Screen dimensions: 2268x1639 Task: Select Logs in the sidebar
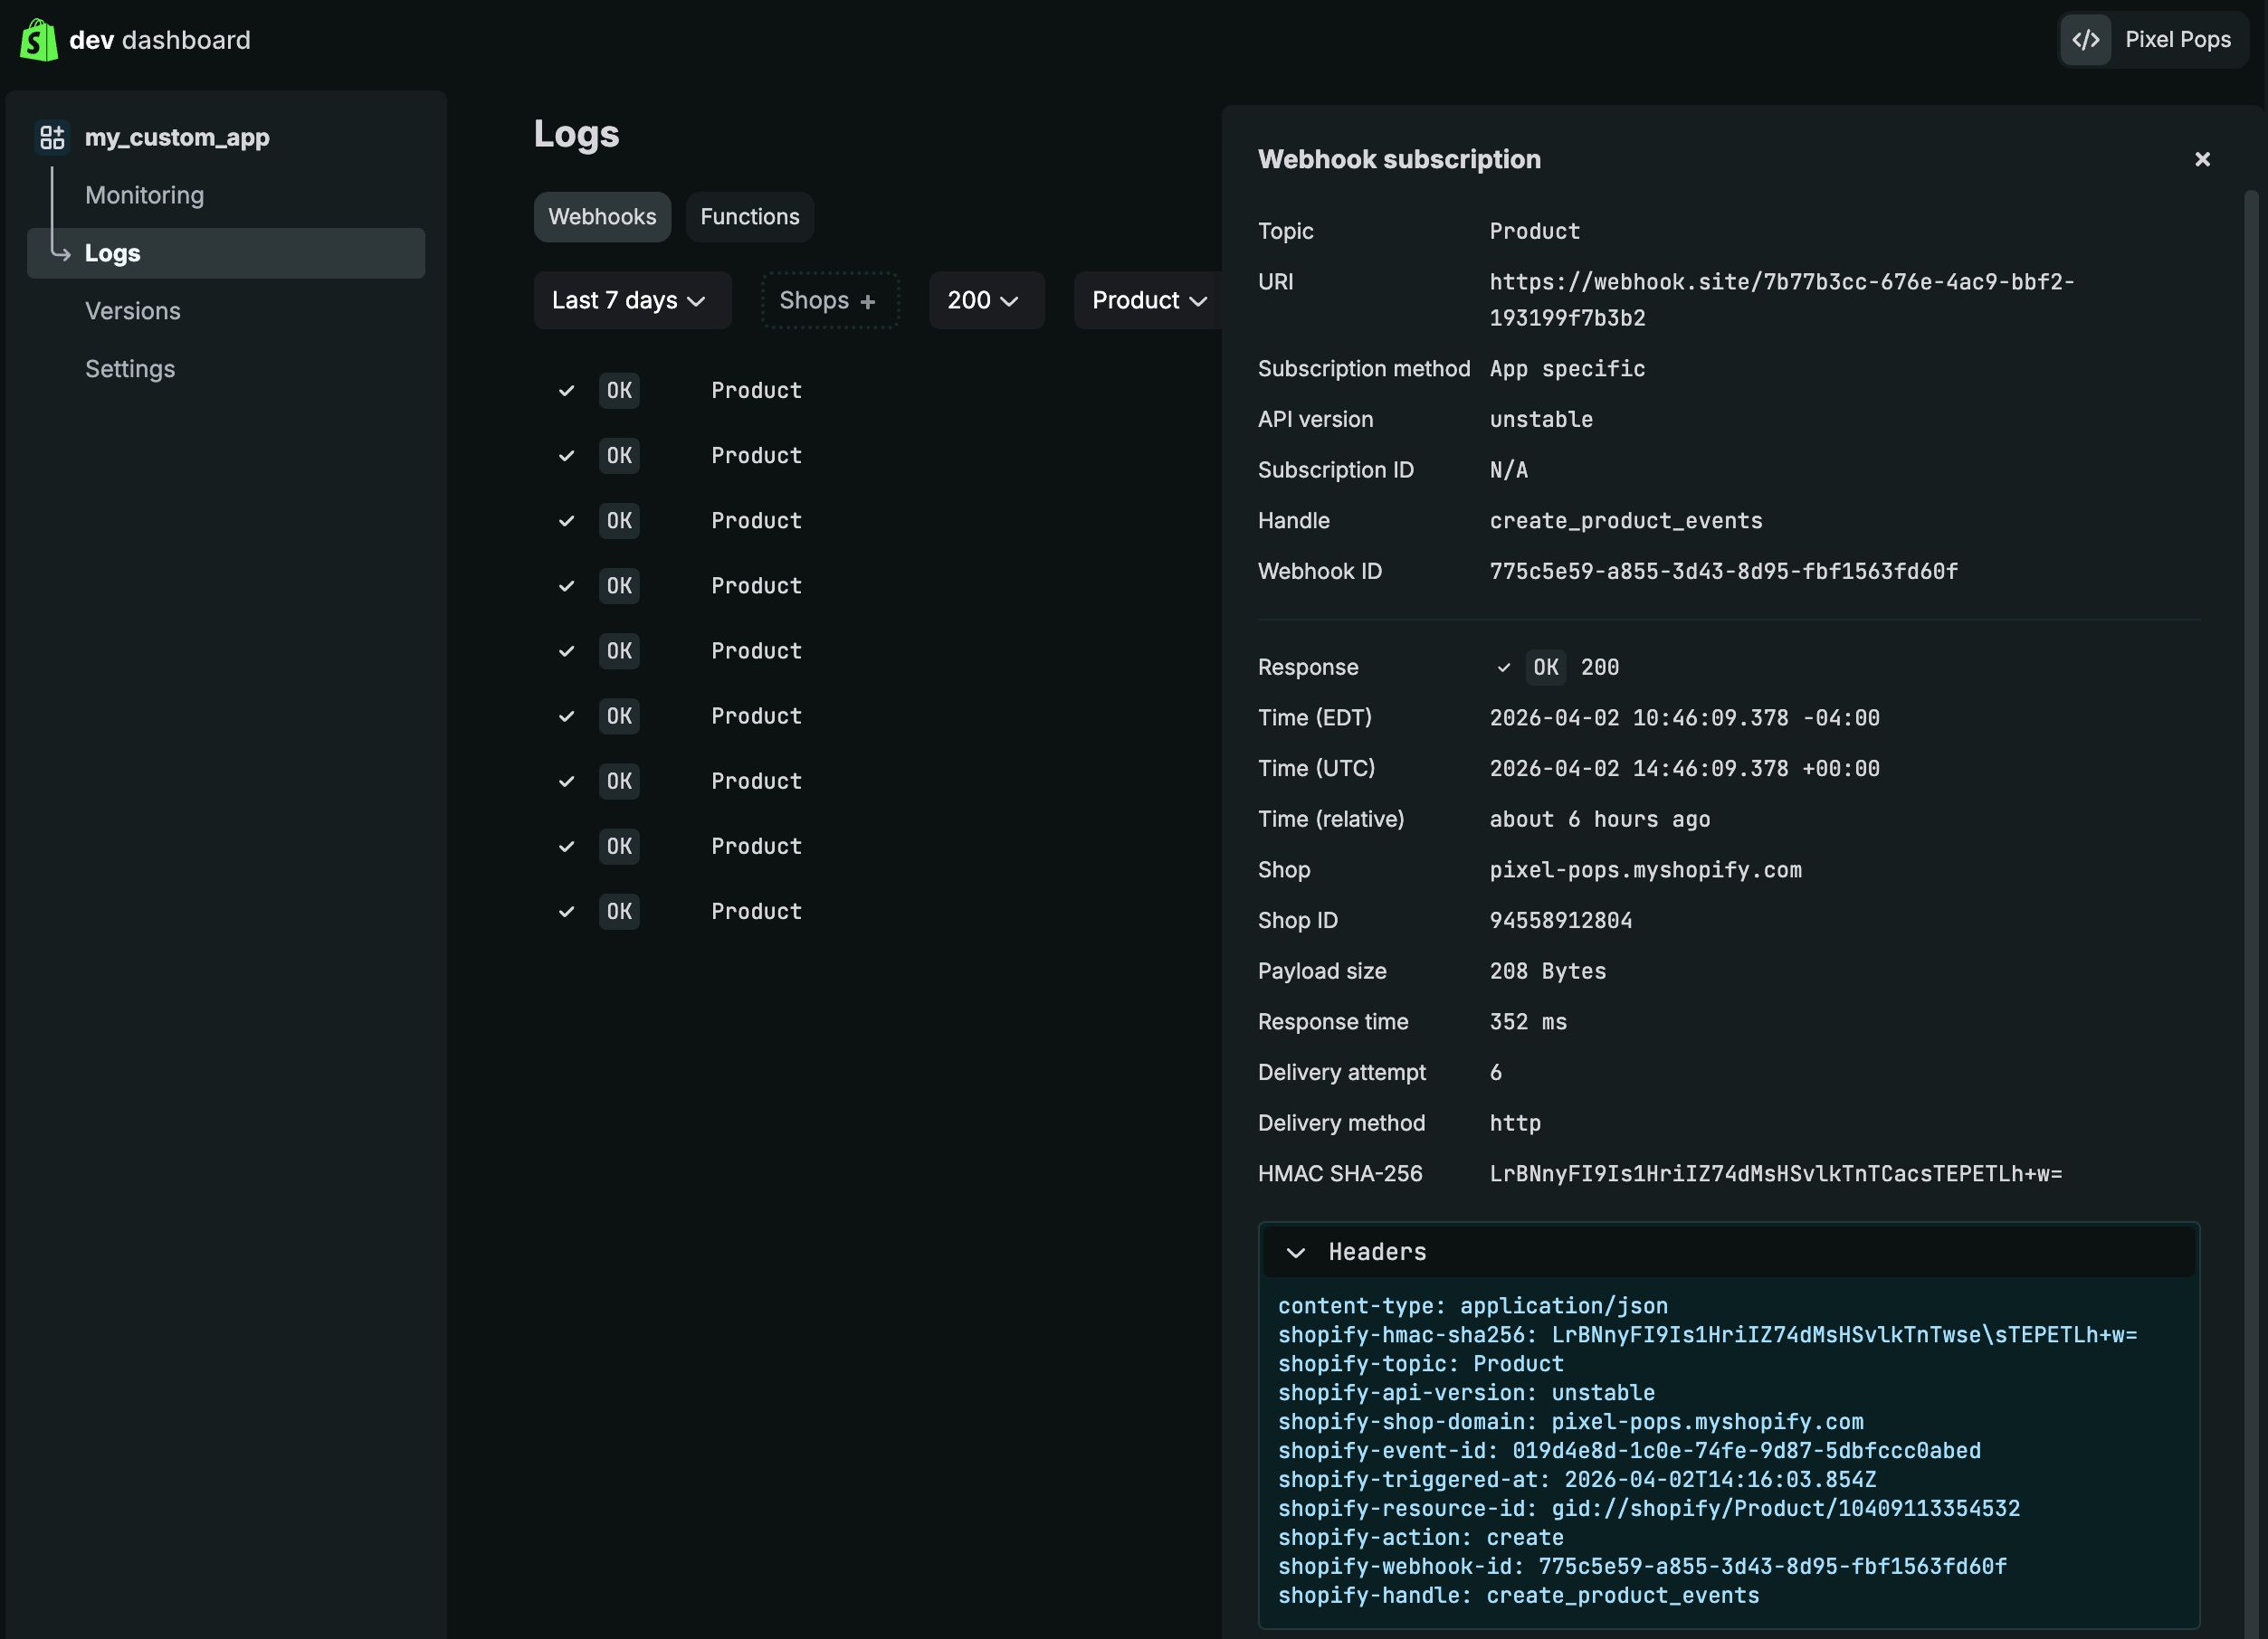[x=226, y=253]
